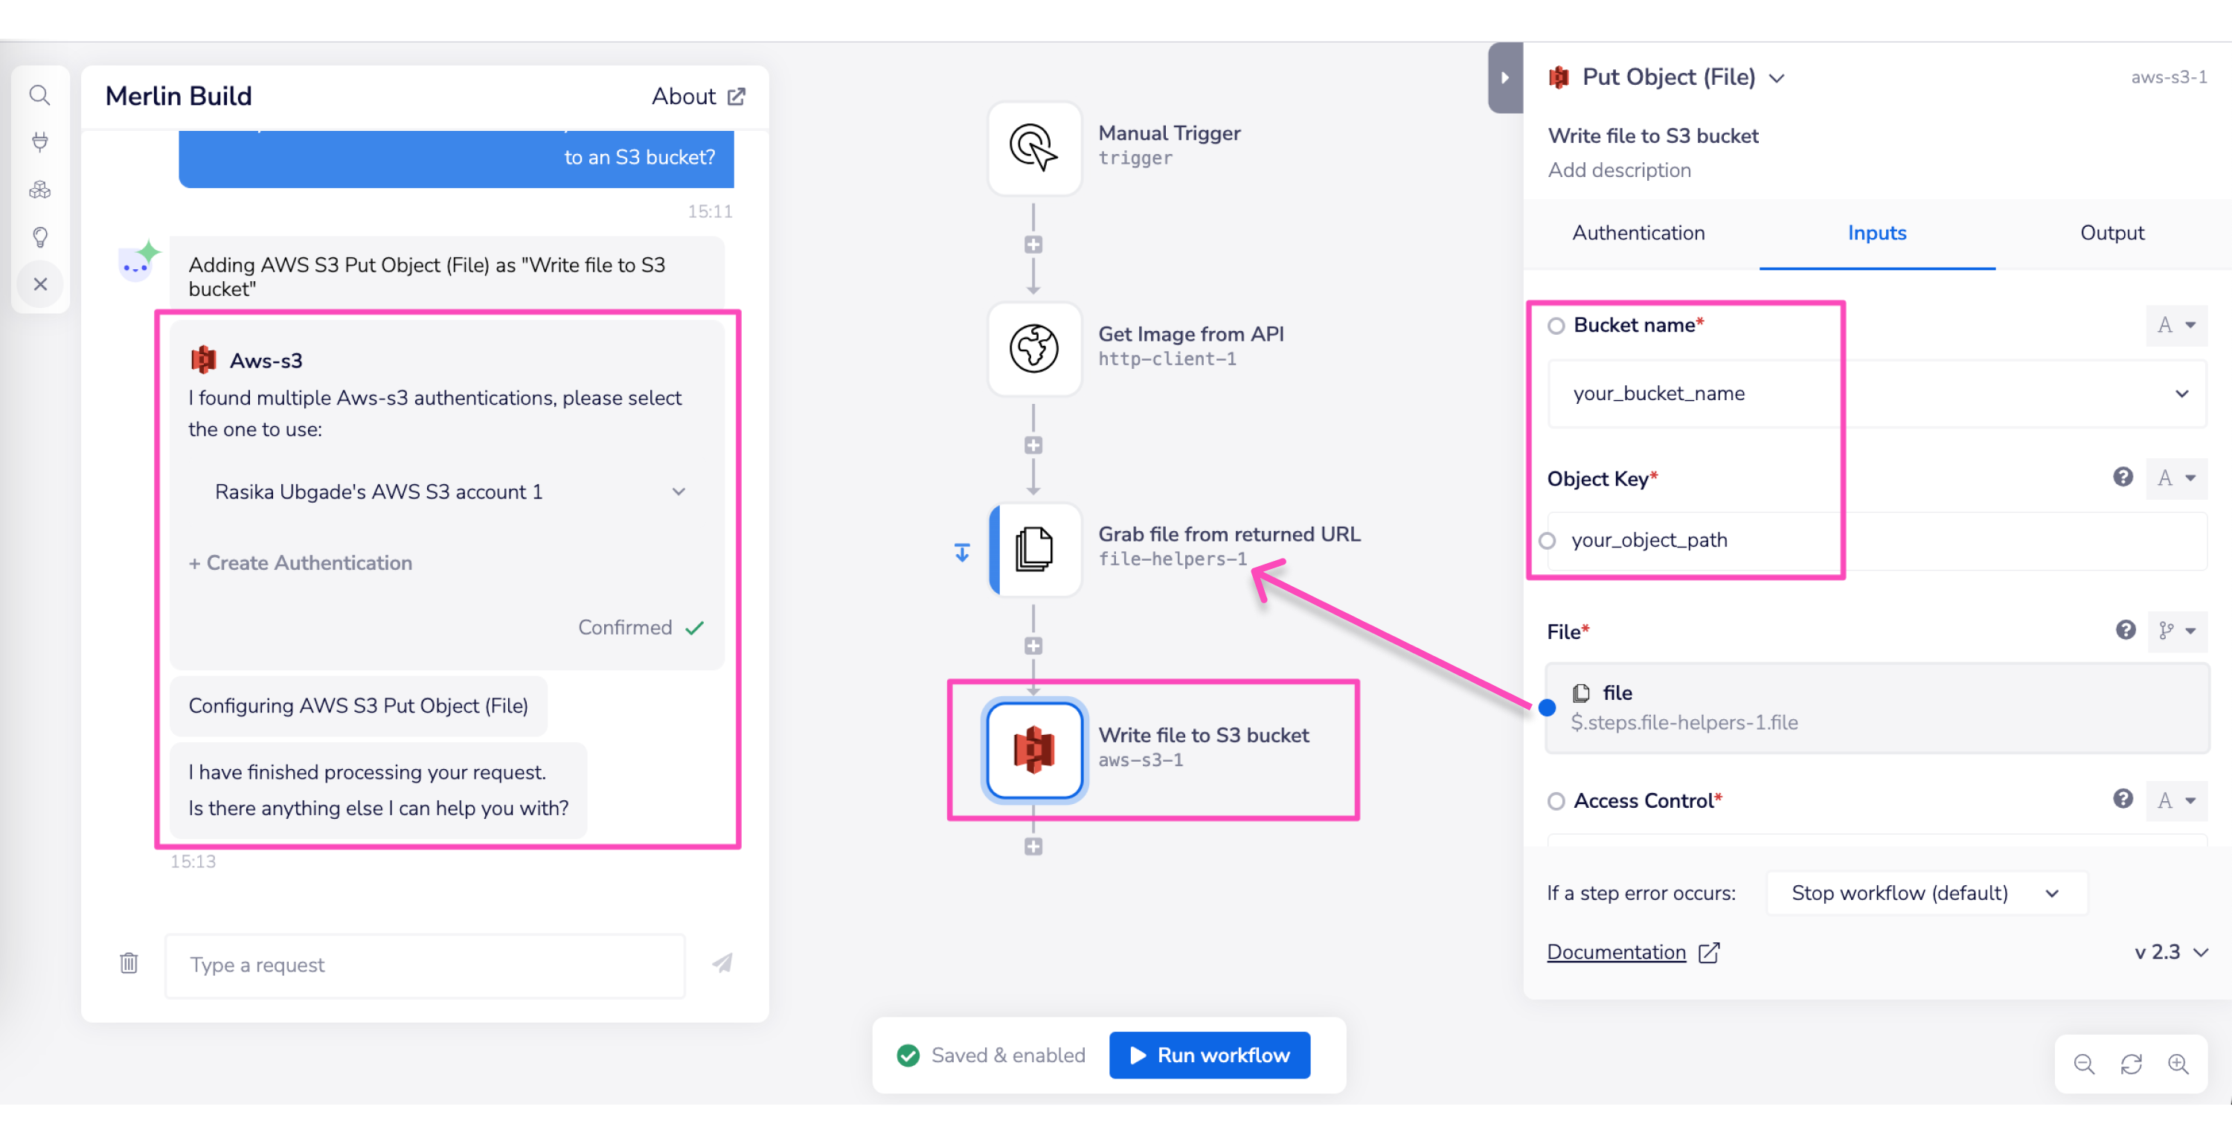
Task: Open the your_bucket_name dropdown
Action: pyautogui.click(x=1876, y=394)
